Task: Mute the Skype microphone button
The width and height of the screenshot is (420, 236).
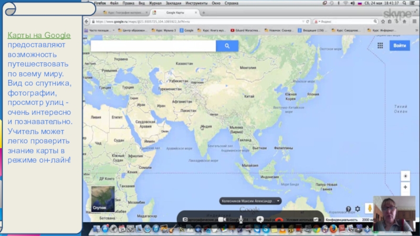Action: 241,219
